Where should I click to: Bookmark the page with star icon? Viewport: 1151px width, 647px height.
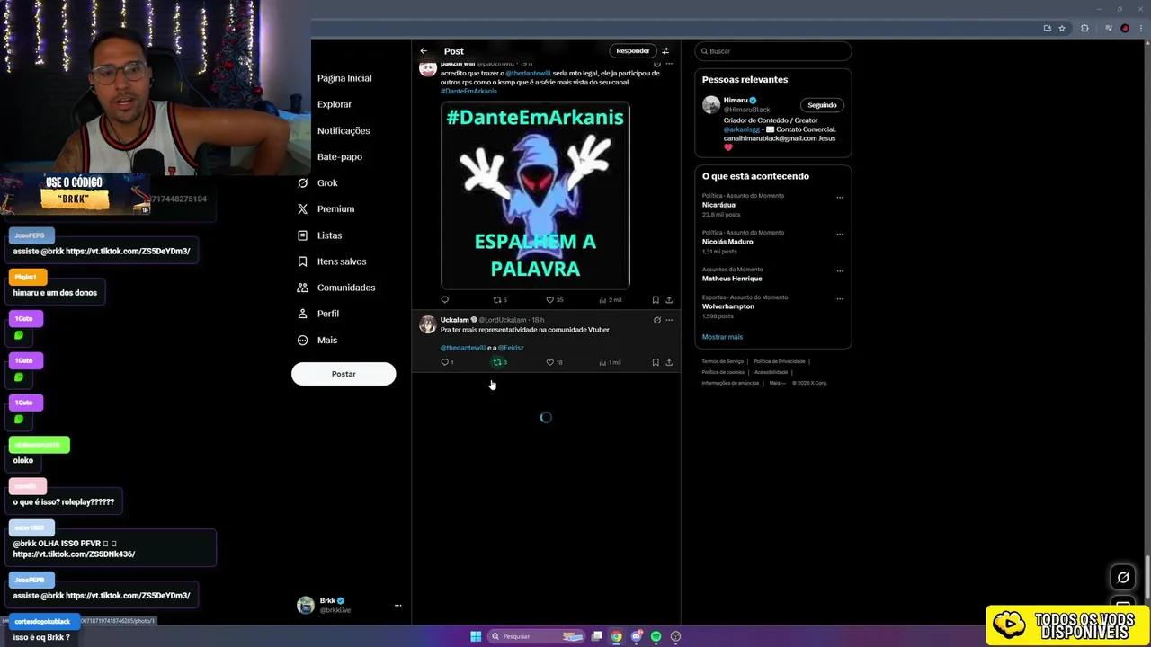tap(1062, 29)
